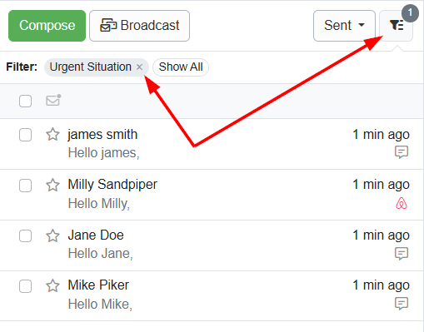
Task: Open the james smith conversation
Action: coord(212,144)
